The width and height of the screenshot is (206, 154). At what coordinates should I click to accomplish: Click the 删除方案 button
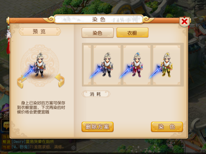click(98, 127)
